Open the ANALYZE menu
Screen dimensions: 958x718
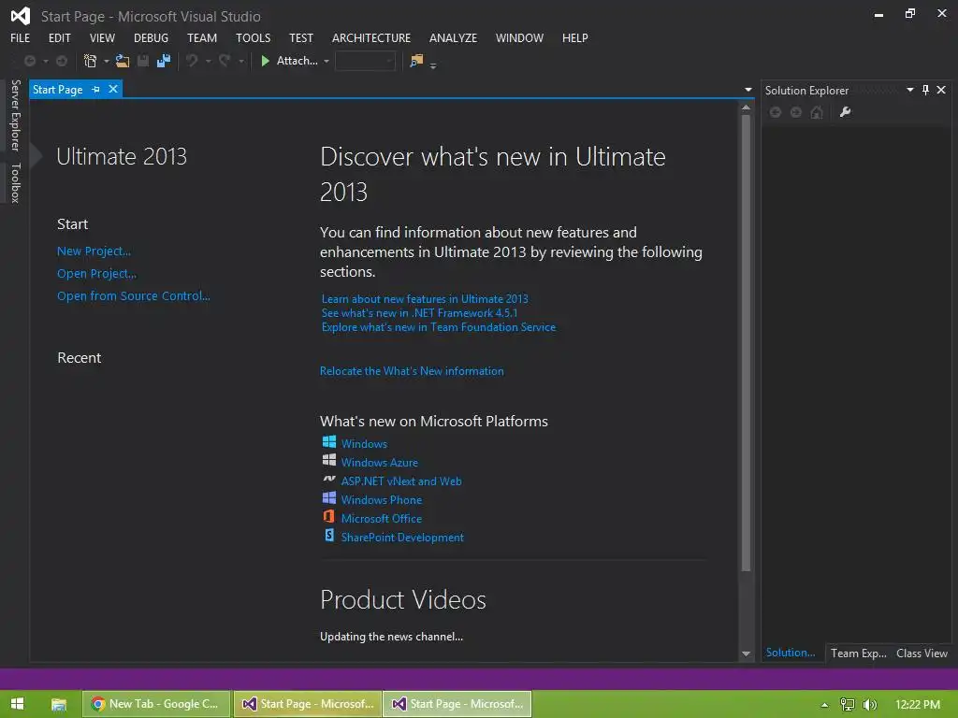pos(454,37)
